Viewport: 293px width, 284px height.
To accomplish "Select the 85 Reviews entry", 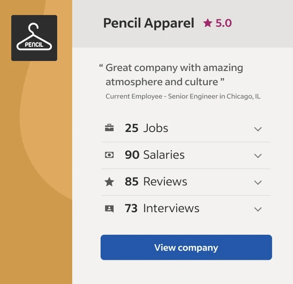I will (156, 182).
